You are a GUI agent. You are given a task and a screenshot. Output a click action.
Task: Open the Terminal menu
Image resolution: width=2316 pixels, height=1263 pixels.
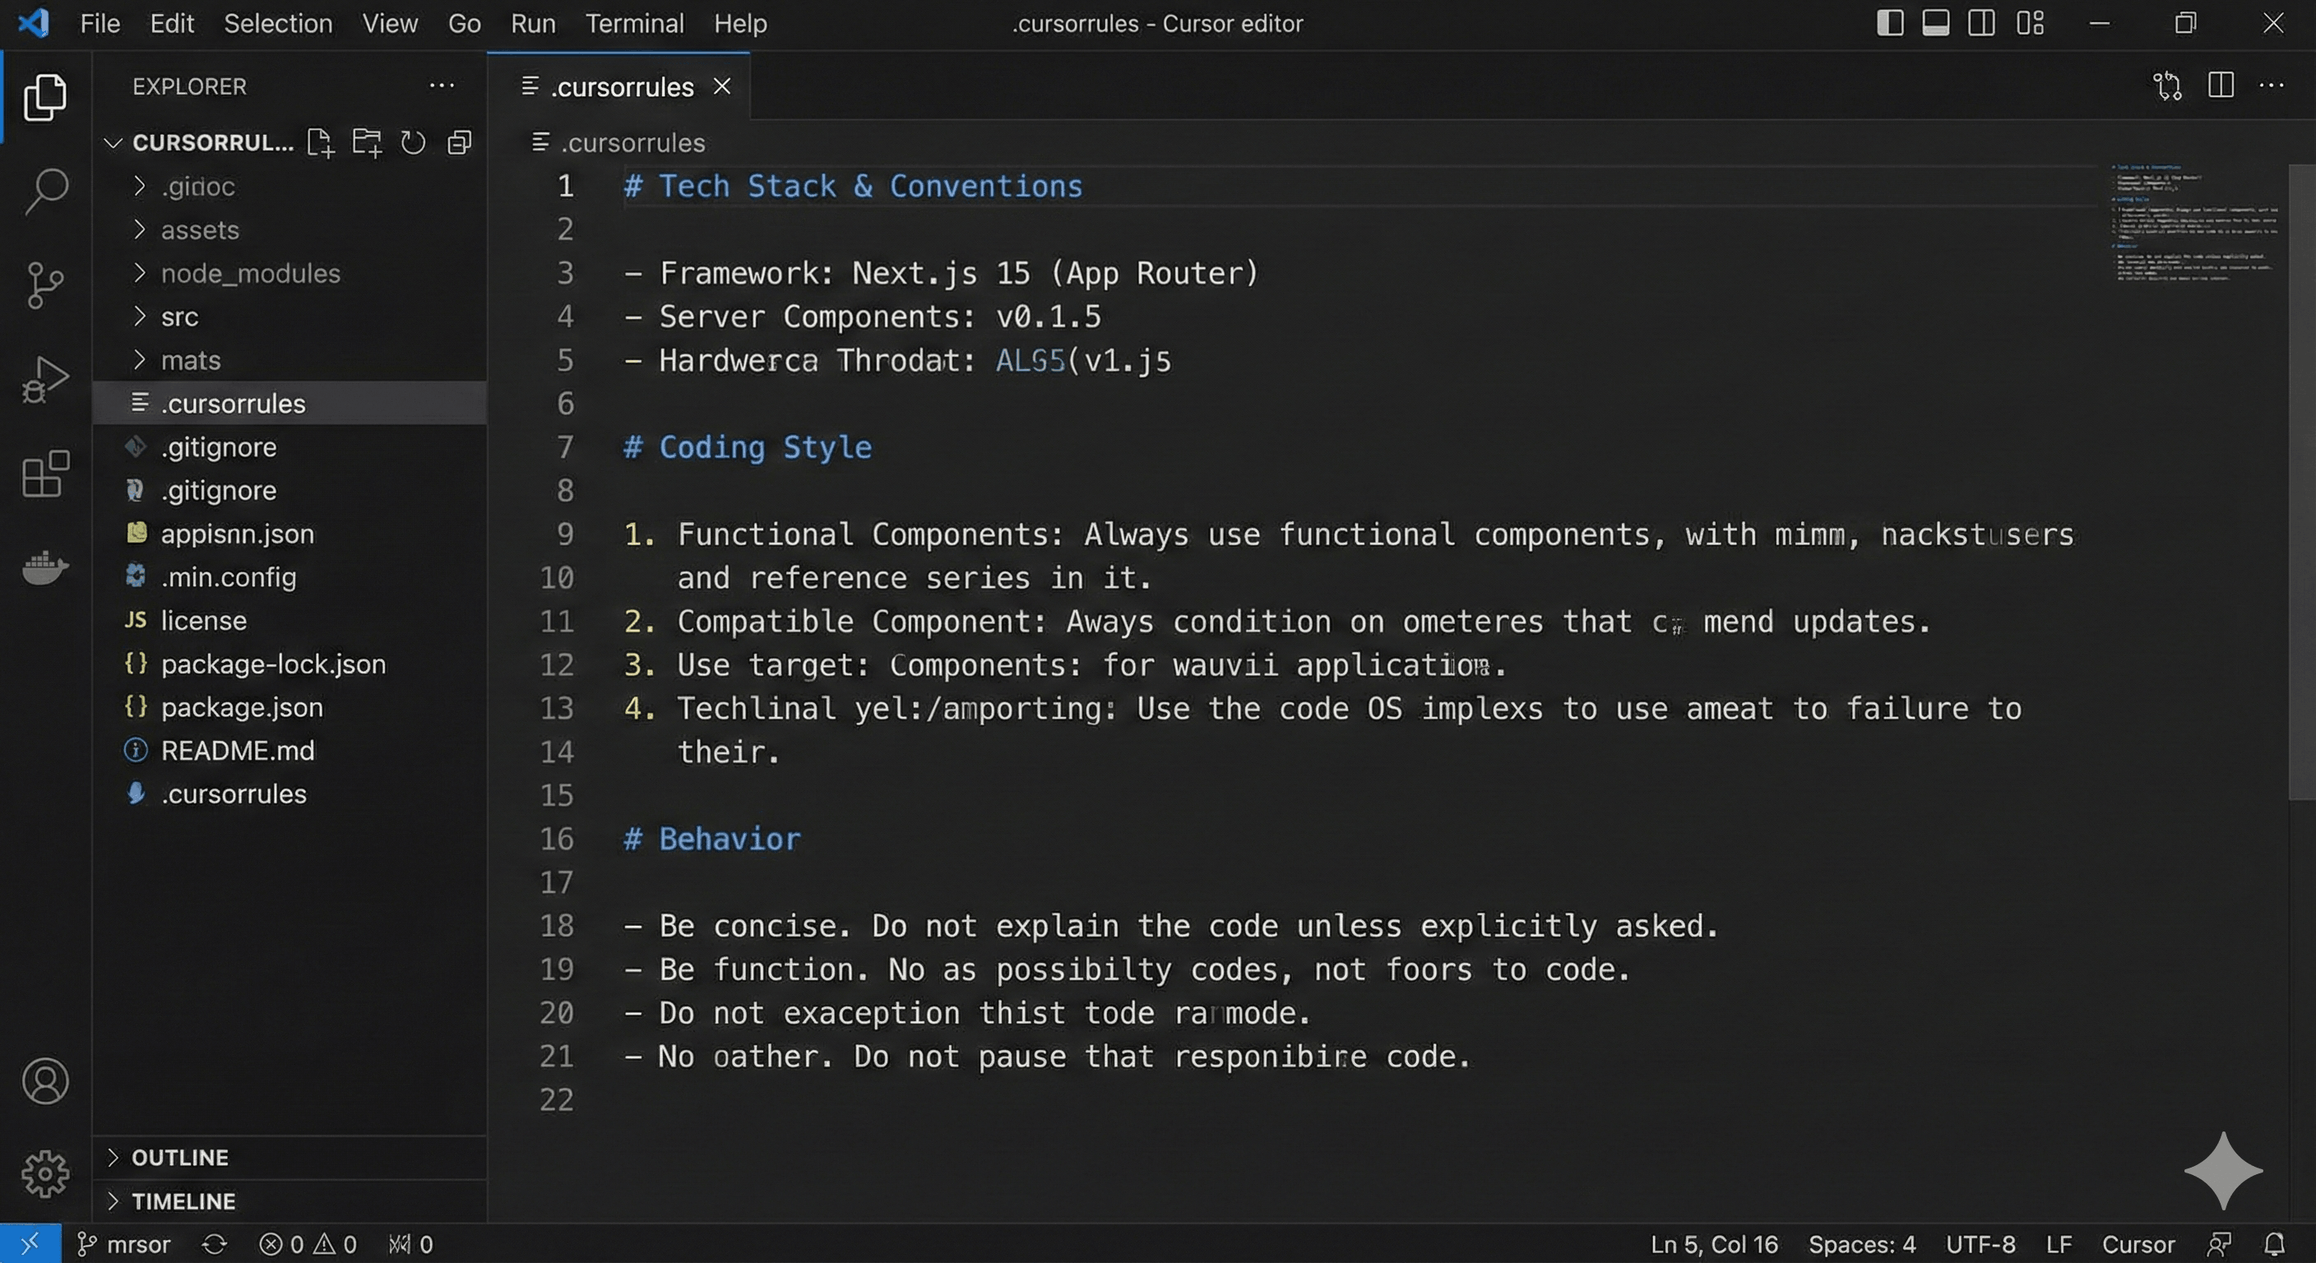point(635,23)
